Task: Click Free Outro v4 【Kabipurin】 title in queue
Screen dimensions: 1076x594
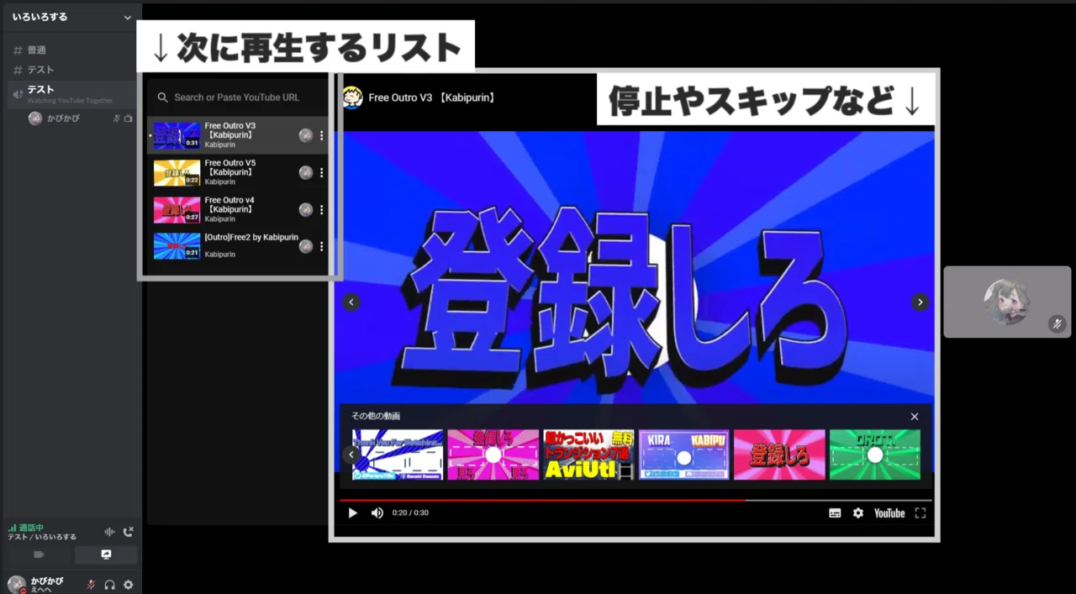Action: click(229, 204)
